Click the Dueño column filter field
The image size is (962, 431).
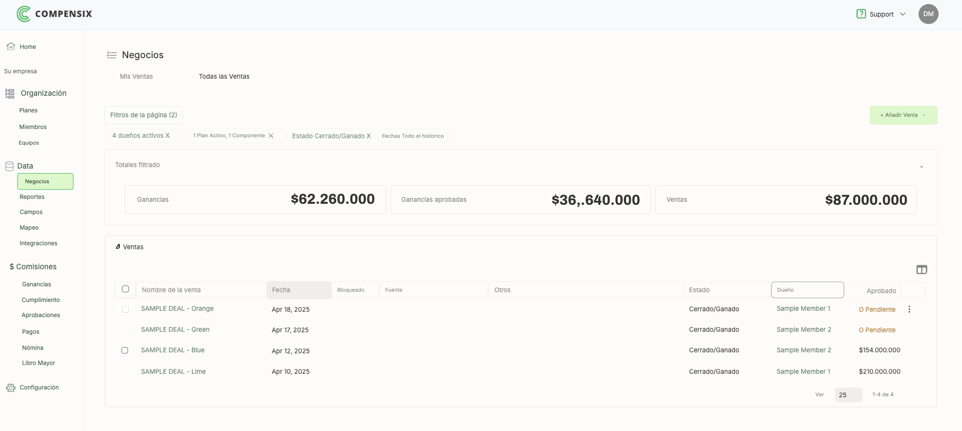click(807, 290)
